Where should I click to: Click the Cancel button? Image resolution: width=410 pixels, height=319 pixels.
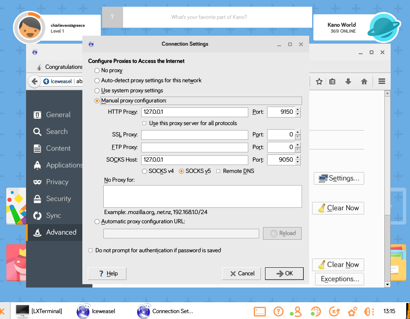point(242,274)
